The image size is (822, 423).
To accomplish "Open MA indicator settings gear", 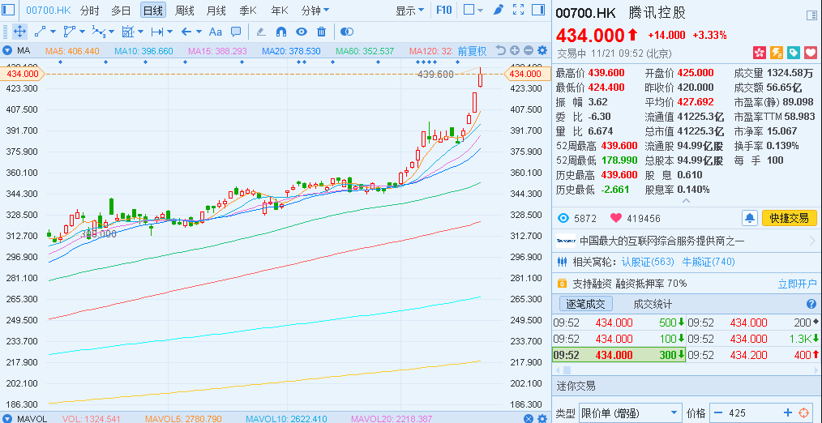I will coord(542,51).
